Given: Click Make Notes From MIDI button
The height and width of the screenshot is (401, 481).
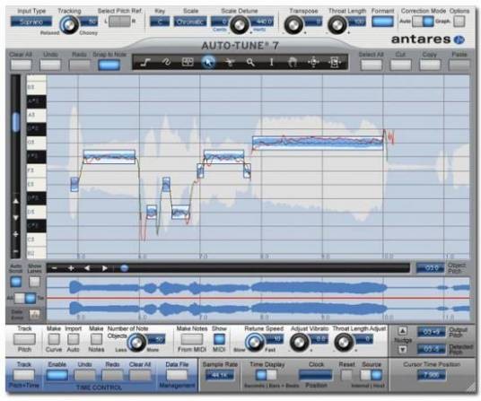Looking at the screenshot, I should pyautogui.click(x=192, y=339).
